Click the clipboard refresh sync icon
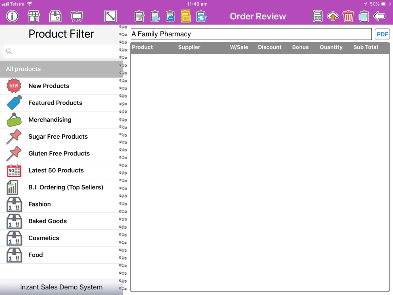Image resolution: width=393 pixels, height=295 pixels. (201, 16)
